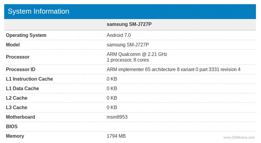
Task: Click the L1 Data Cache label
Action: 23,89
